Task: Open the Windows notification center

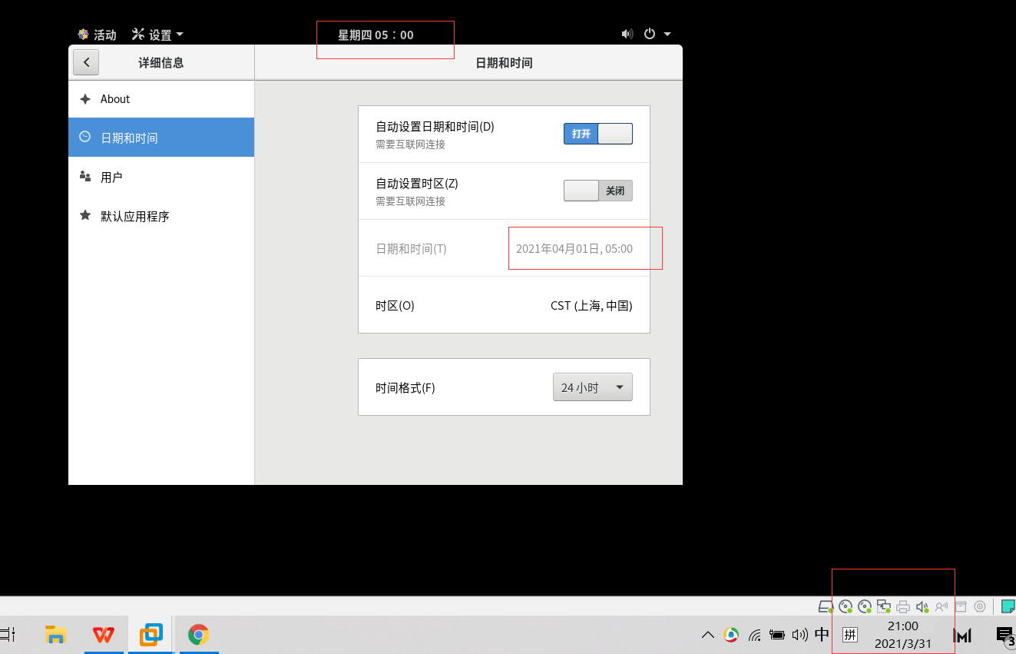Action: 1004,635
